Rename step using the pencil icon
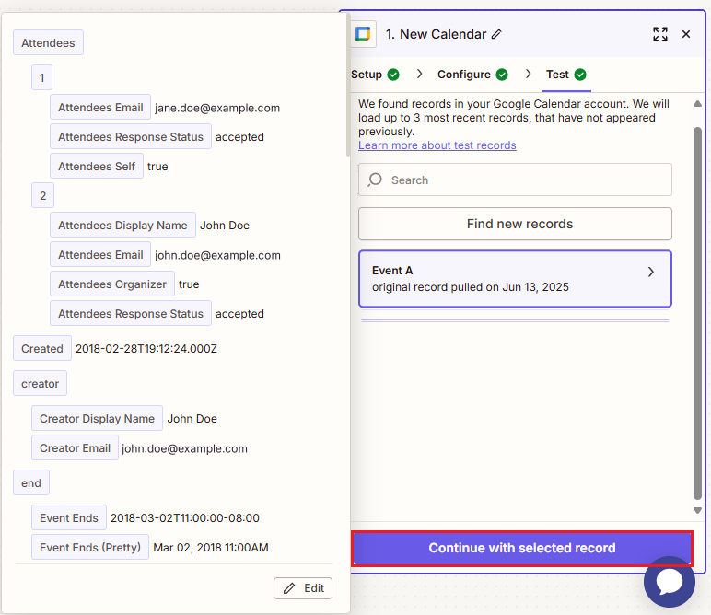 [x=496, y=34]
